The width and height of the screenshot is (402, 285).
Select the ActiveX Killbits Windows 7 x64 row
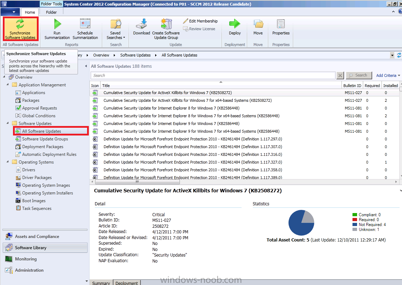click(x=244, y=100)
